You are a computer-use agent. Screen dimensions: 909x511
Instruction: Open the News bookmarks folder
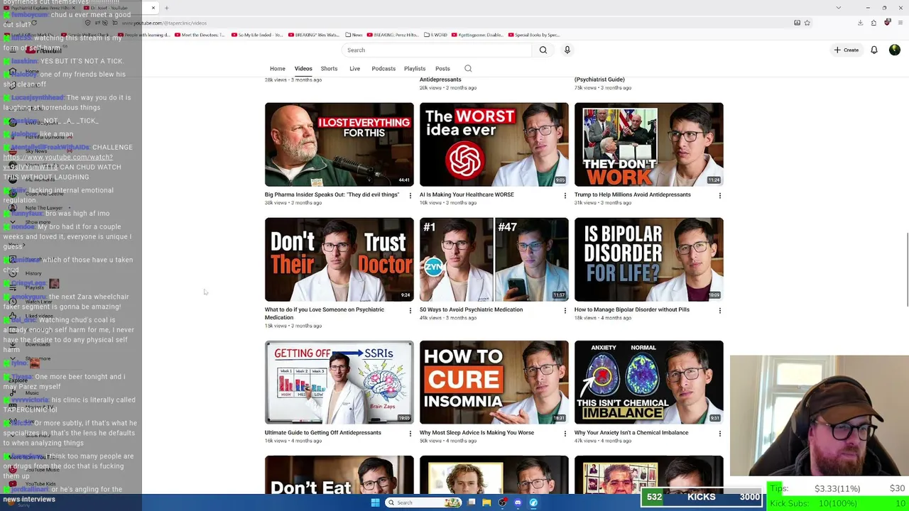click(x=354, y=35)
